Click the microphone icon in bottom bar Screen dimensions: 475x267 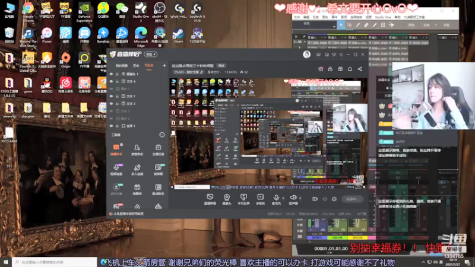pos(276,198)
